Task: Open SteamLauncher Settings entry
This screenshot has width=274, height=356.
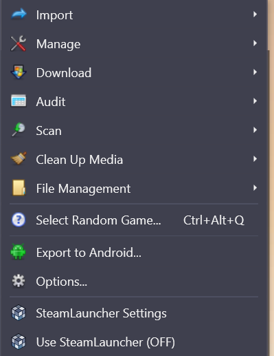Action: [x=134, y=313]
